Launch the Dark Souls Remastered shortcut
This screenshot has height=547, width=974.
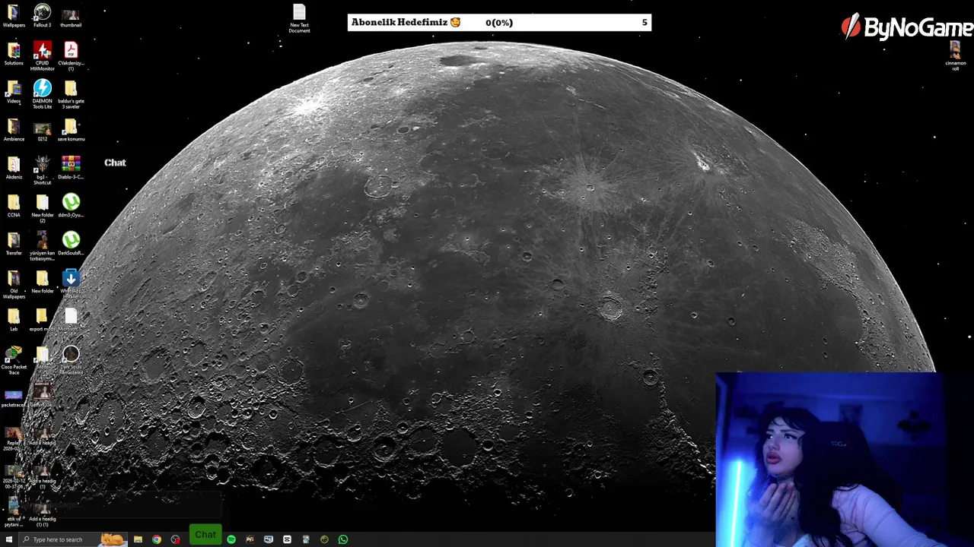(x=71, y=360)
